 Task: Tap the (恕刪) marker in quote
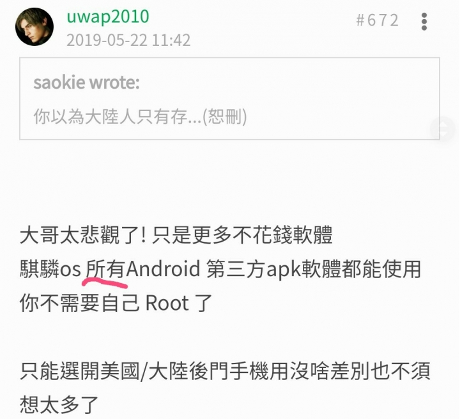click(225, 117)
